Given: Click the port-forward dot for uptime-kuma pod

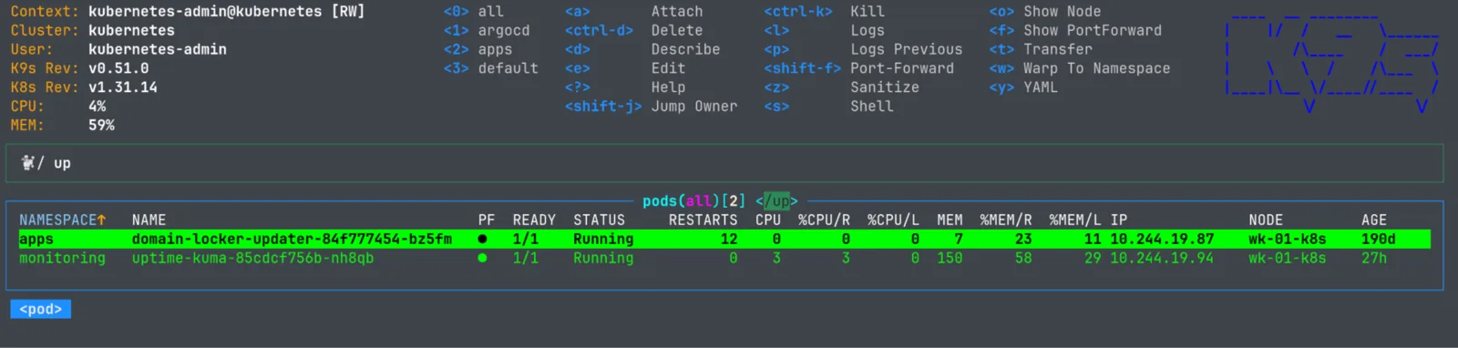Looking at the screenshot, I should click(482, 258).
